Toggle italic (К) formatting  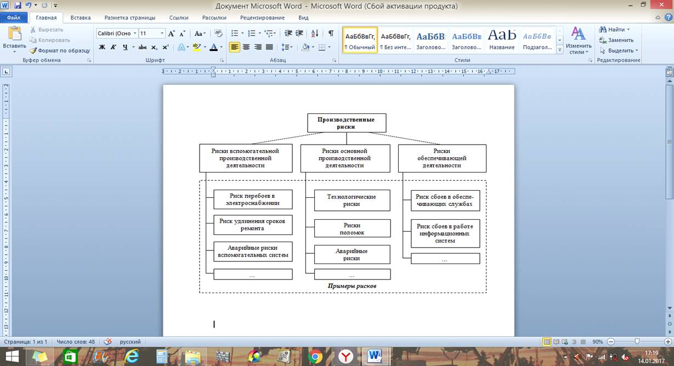coord(114,48)
